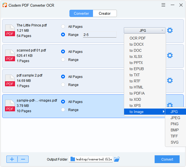This screenshot has width=186, height=167.
Task: Select Range for scanned pdf 01.pdf
Action: (63, 60)
